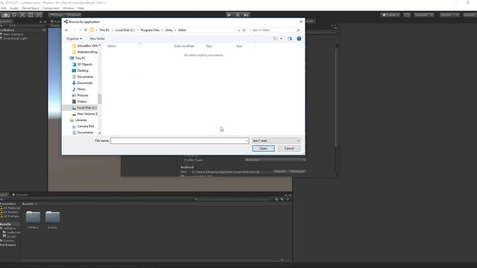
Task: Step one frame forward in Unity
Action: point(247,15)
